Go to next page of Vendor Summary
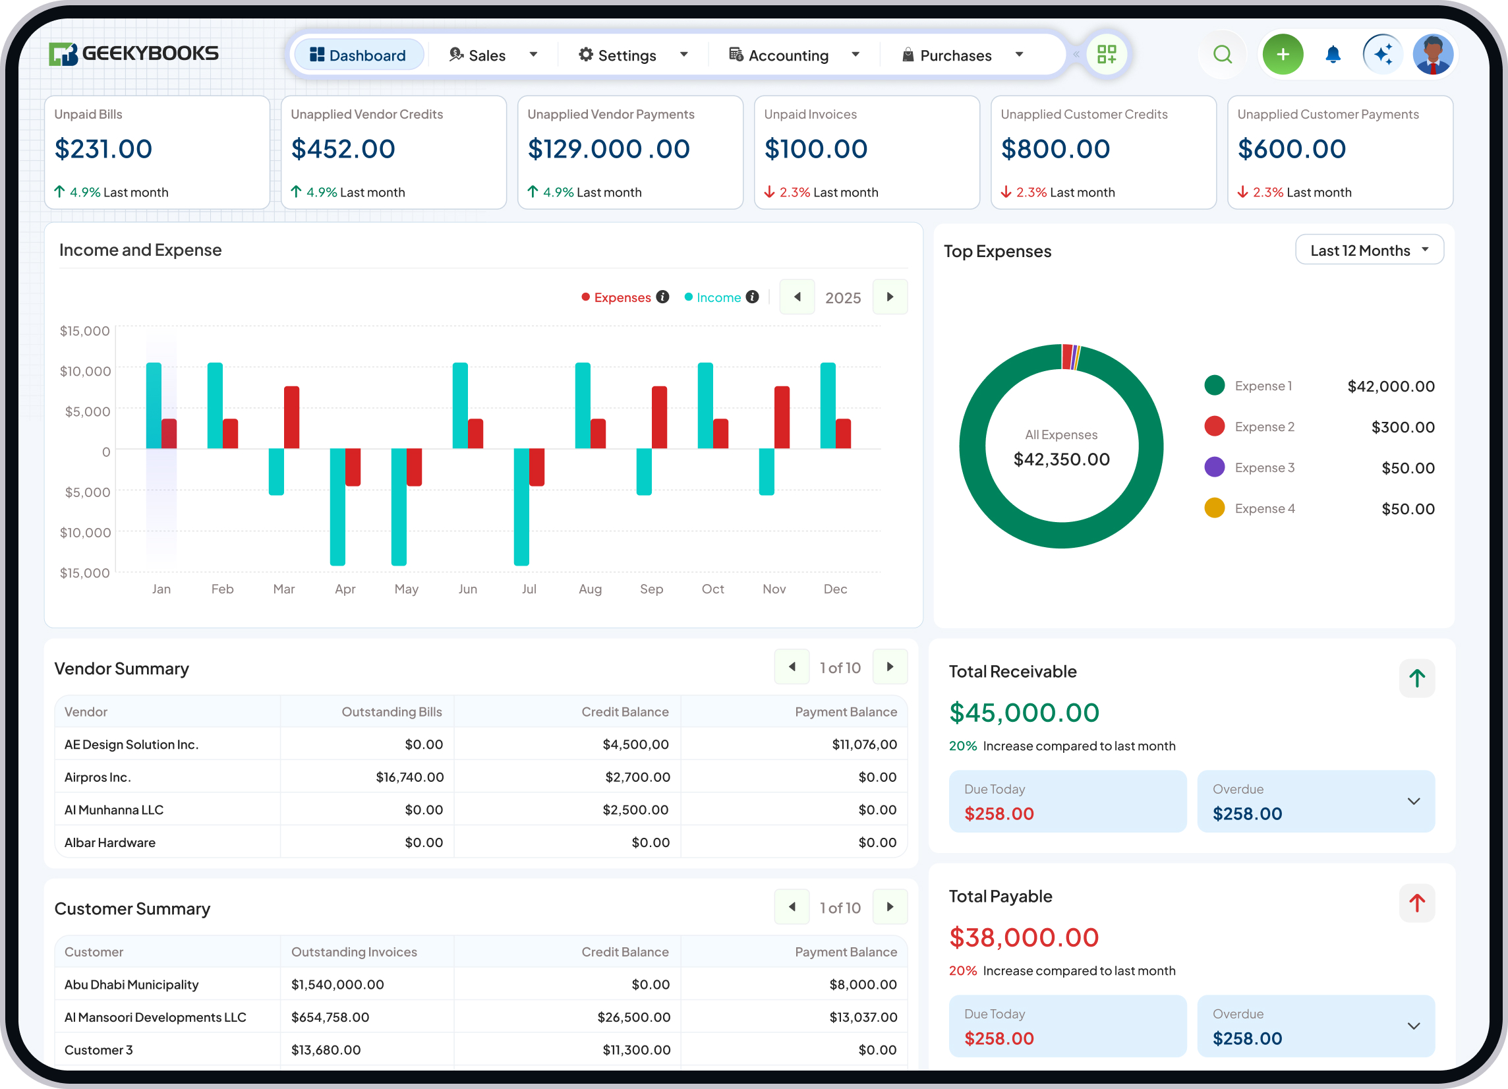1508x1089 pixels. point(890,666)
